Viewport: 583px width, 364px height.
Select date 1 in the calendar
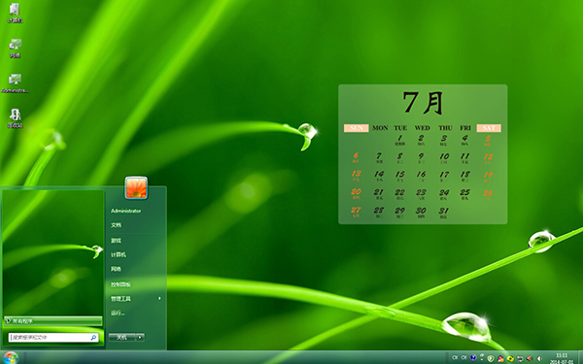[x=400, y=140]
